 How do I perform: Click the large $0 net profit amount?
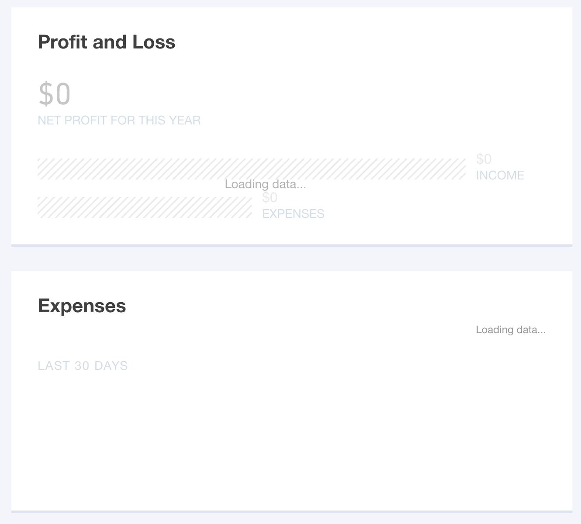pyautogui.click(x=55, y=93)
